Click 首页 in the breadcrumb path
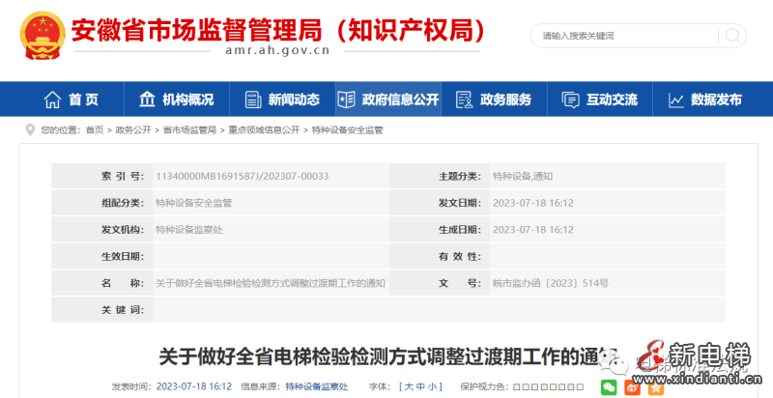The width and height of the screenshot is (773, 398). (95, 130)
